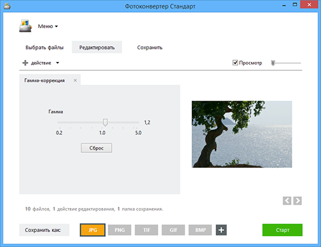Maximize the Фотоконвертер window

[x=295, y=4]
